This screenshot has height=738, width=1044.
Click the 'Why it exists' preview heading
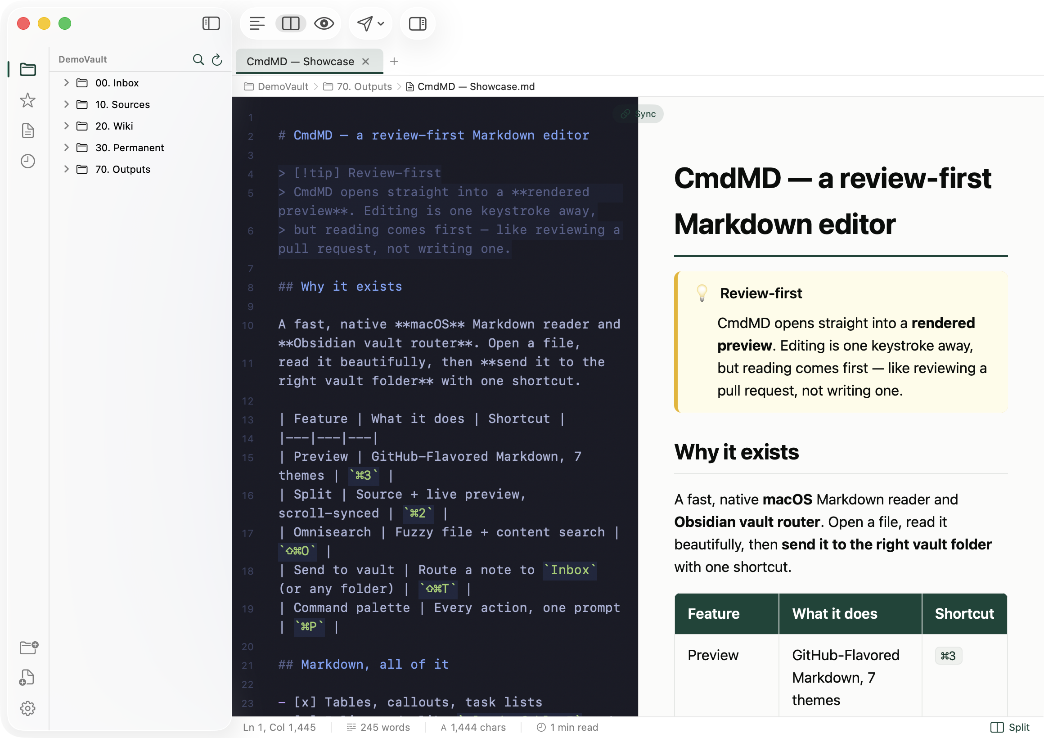[x=736, y=451]
